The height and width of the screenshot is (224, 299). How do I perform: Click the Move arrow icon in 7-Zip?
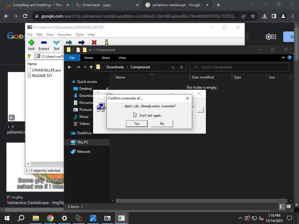tap(81, 42)
